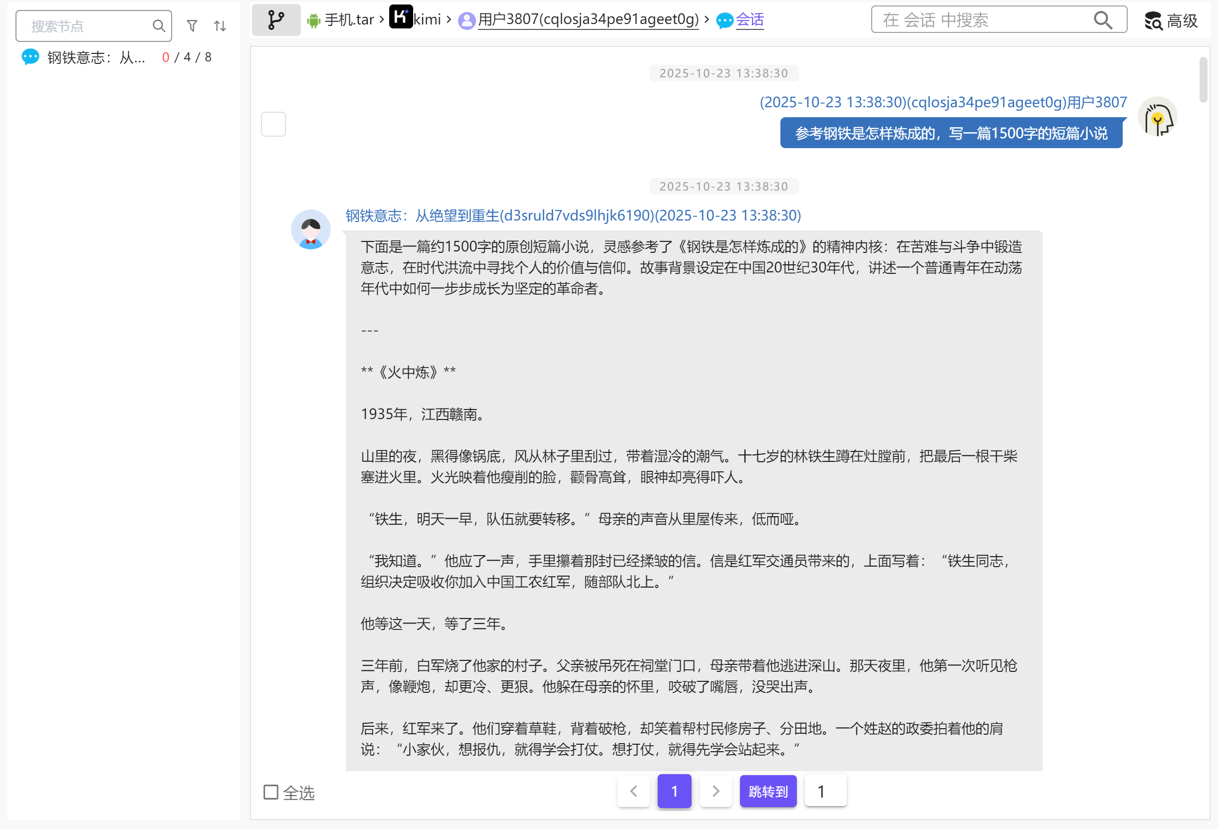Click magnifier icon in node search box
This screenshot has width=1218, height=829.
158,25
